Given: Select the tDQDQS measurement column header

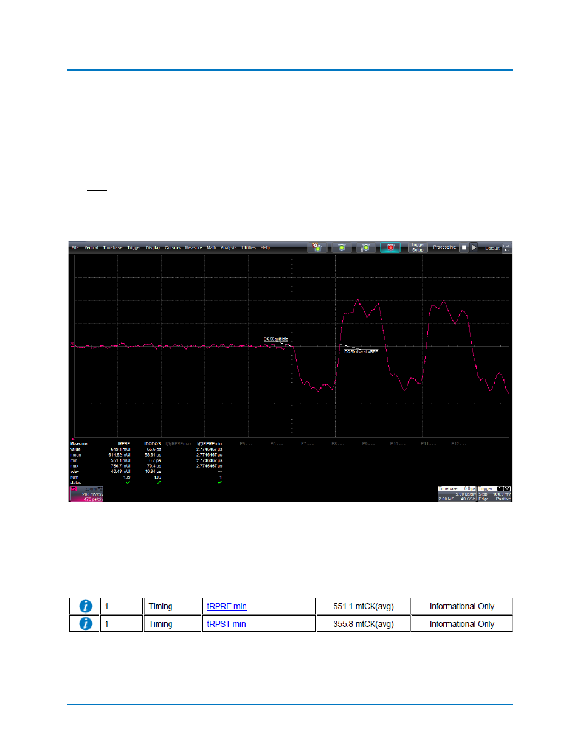Looking at the screenshot, I should 153,444.
